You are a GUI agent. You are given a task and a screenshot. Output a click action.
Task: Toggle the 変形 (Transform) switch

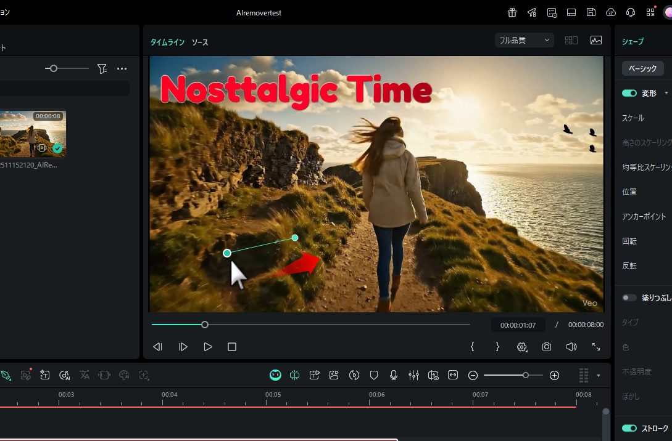pos(629,93)
